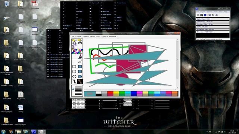The height and width of the screenshot is (134, 239).
Task: Select the outlined polygon tool
Action: (x=74, y=82)
